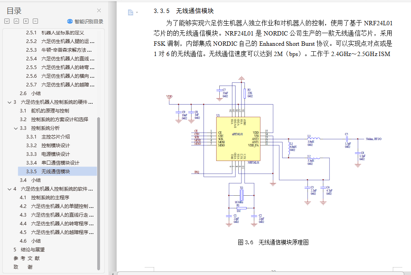Image resolution: width=411 pixels, height=275 pixels.
Task: Select chapter 3 heading in outline
Action: pyautogui.click(x=53, y=102)
